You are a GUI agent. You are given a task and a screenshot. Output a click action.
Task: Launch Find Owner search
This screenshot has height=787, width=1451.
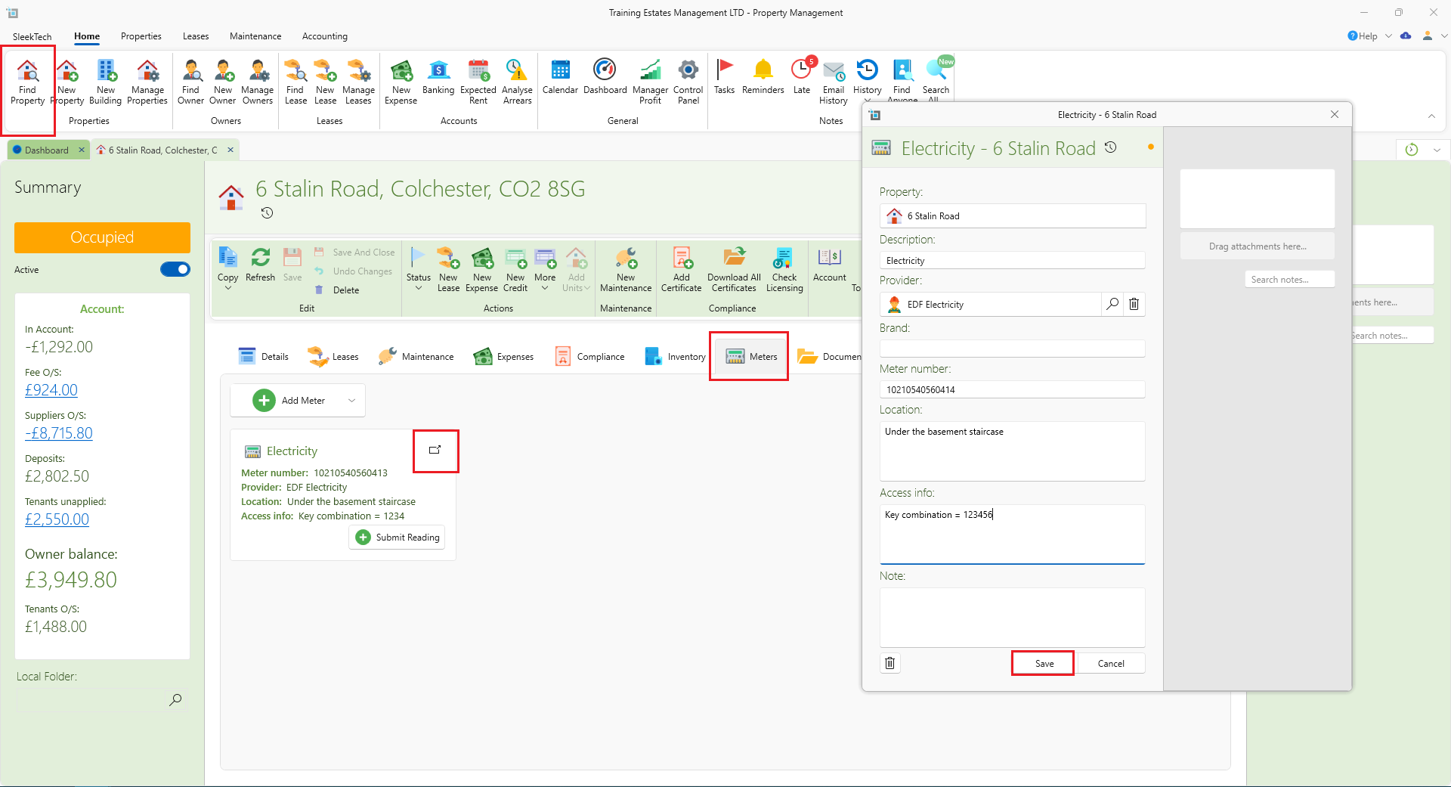190,82
